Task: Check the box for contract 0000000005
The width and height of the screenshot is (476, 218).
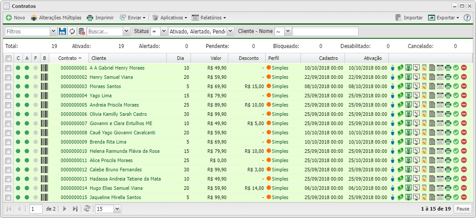Action: coord(8,105)
